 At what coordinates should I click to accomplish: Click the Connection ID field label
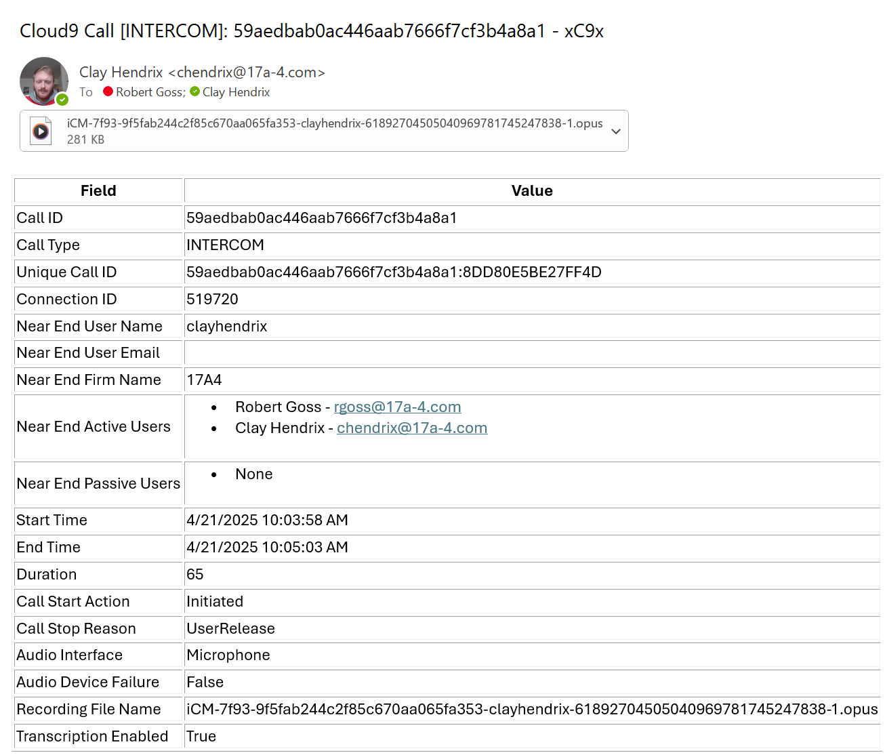point(66,299)
